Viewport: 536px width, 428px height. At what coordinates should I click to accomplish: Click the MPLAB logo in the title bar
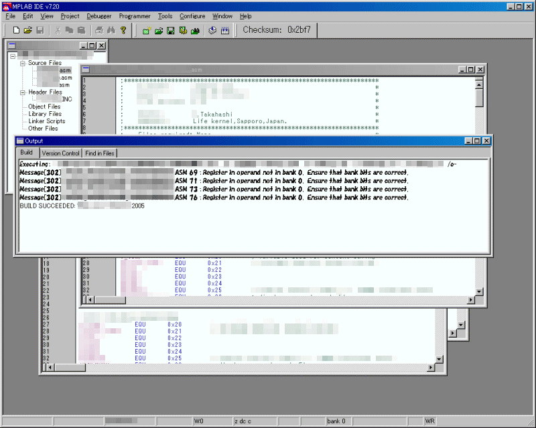[7, 7]
